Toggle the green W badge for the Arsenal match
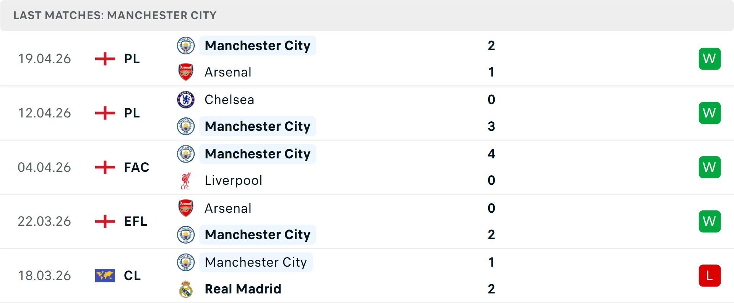The image size is (734, 303). pos(710,59)
